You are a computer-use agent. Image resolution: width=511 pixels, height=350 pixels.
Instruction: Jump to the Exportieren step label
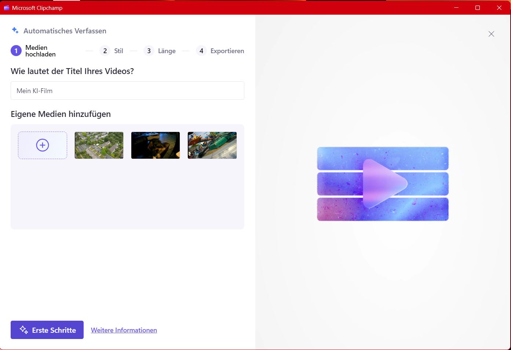pos(227,51)
